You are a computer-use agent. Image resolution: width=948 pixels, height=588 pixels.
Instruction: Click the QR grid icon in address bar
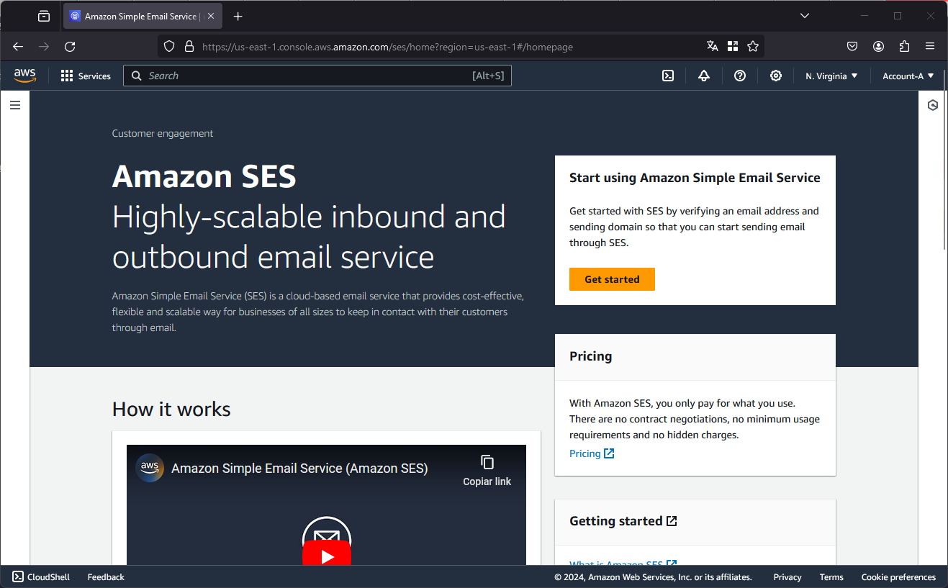[733, 46]
